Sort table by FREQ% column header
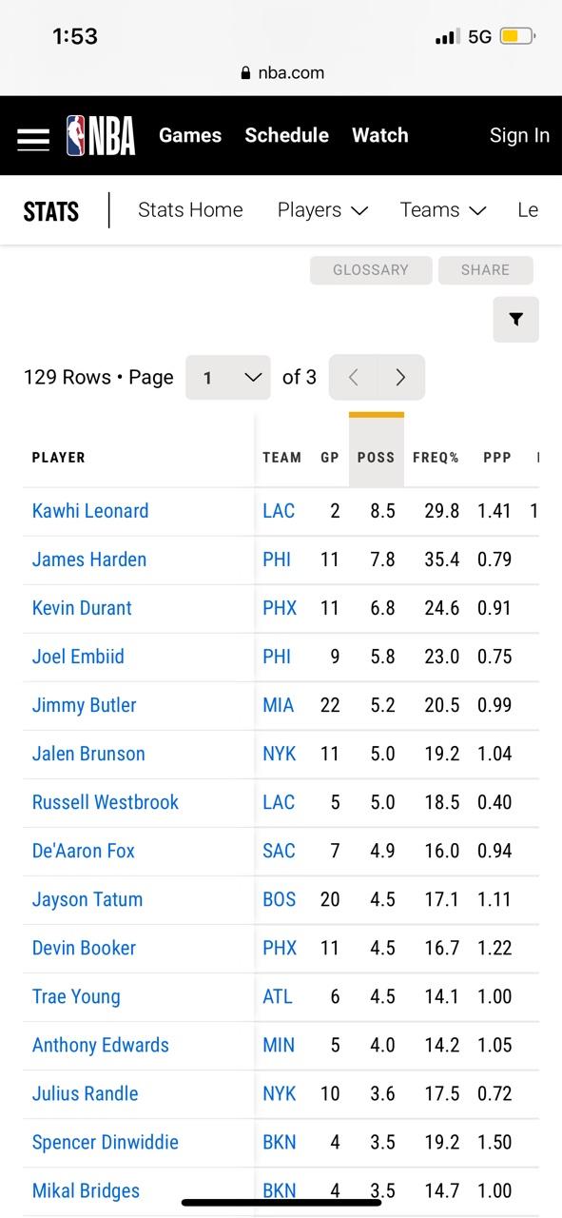562x1218 pixels. tap(436, 458)
